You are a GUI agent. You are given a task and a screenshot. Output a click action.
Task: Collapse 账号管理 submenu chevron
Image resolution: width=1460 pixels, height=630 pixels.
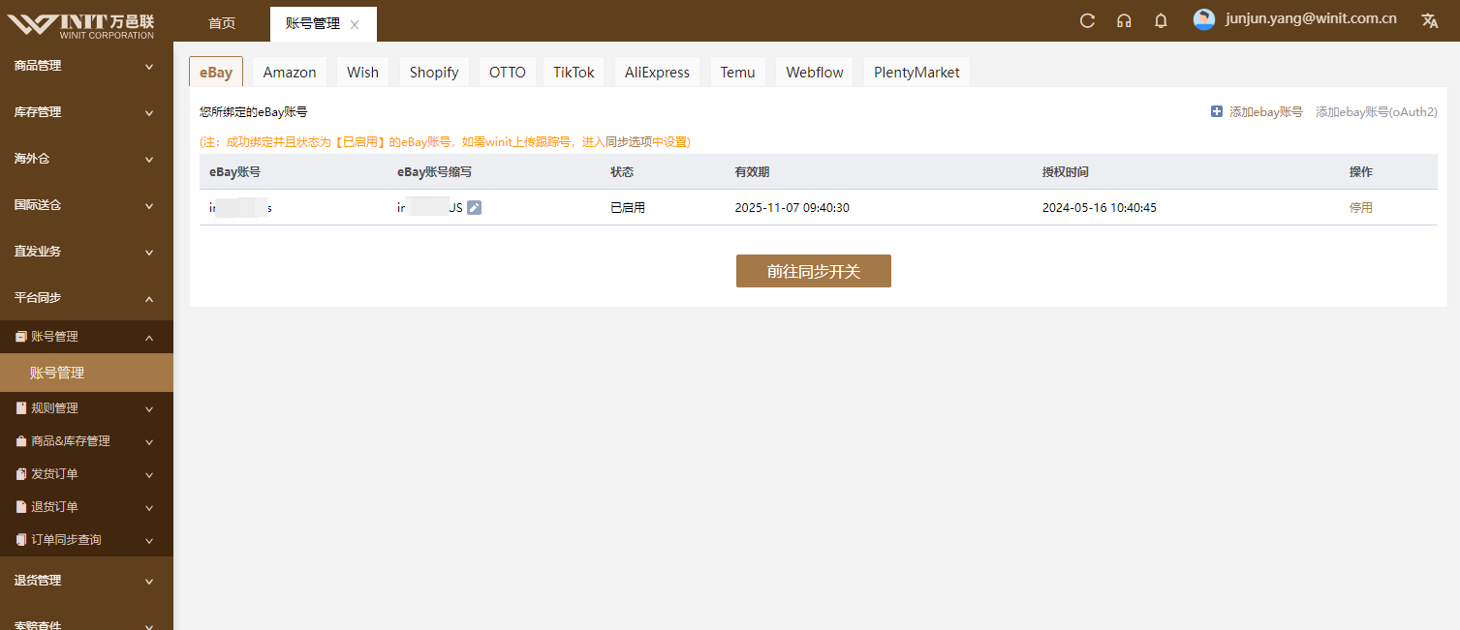pyautogui.click(x=149, y=338)
